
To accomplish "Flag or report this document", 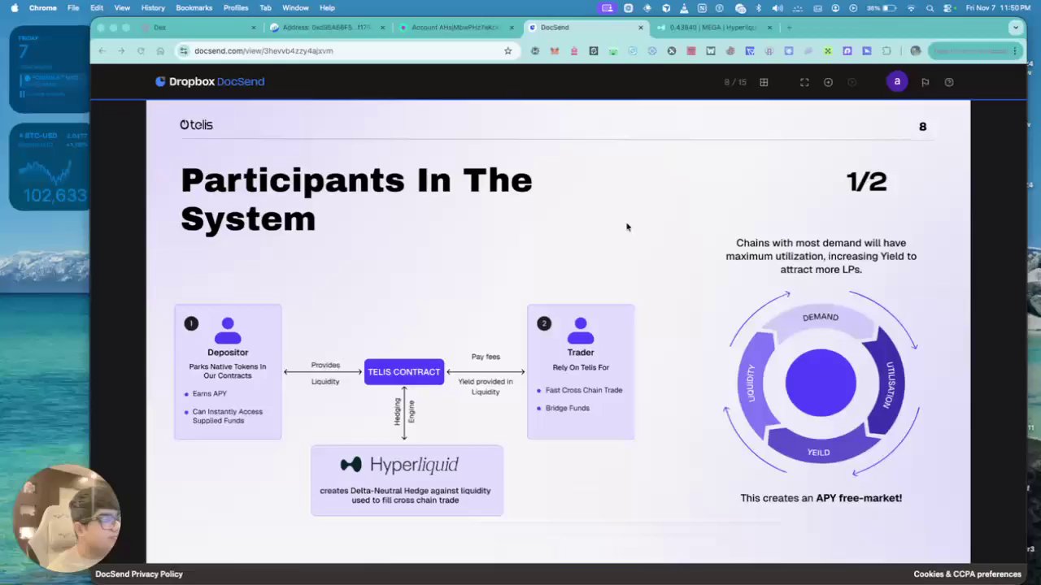I will tap(925, 82).
